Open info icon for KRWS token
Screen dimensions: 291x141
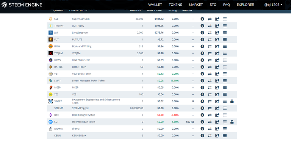pyautogui.click(x=202, y=60)
